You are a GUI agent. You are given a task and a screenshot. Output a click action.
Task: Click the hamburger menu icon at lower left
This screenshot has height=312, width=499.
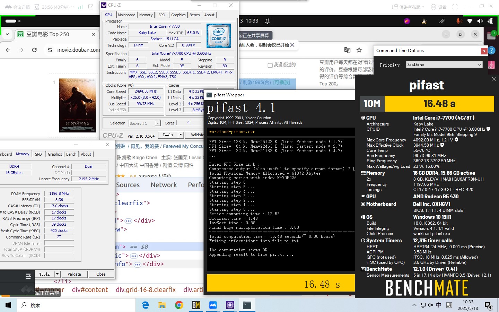tap(28, 276)
